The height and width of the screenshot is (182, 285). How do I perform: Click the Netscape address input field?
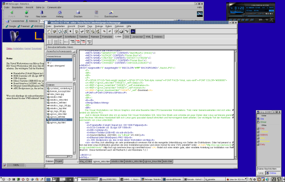coord(106,21)
